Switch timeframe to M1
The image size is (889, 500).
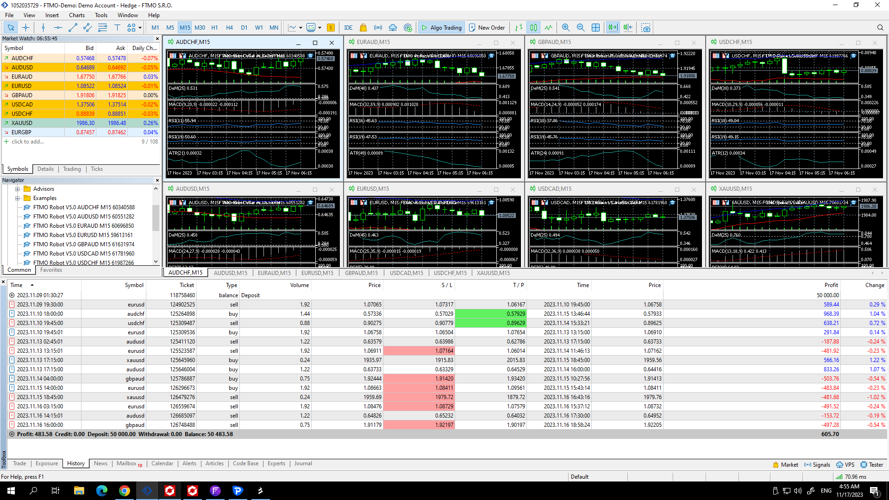155,28
